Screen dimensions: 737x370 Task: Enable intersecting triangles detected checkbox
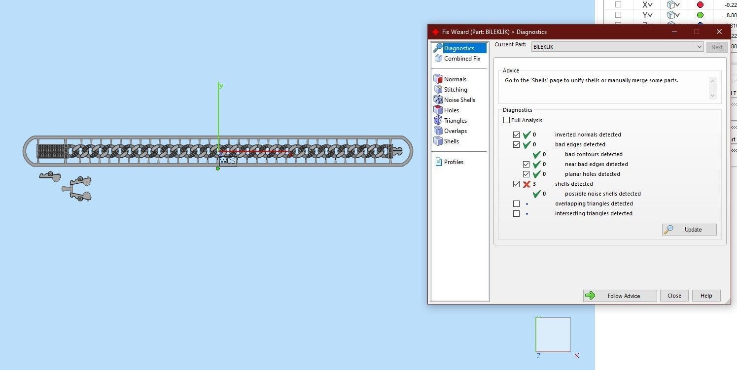pyautogui.click(x=516, y=213)
